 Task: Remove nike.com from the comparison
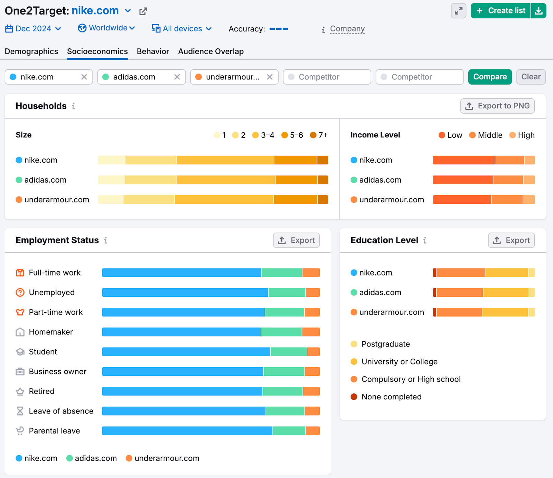click(84, 77)
